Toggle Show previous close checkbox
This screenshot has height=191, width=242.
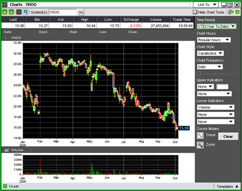point(199,73)
